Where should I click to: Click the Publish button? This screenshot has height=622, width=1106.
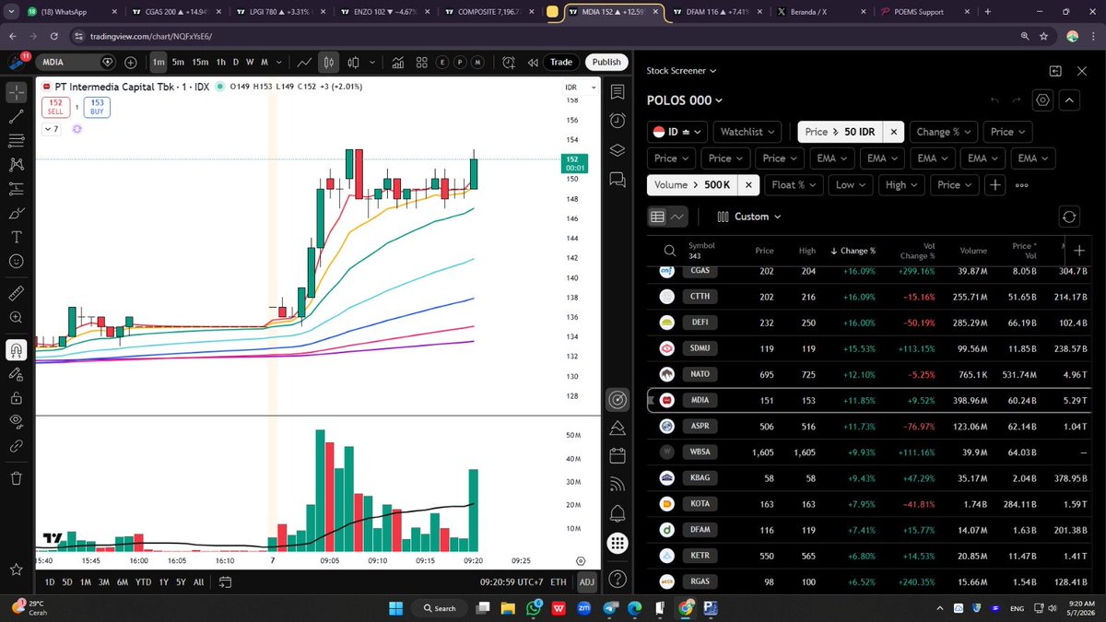[x=606, y=63]
